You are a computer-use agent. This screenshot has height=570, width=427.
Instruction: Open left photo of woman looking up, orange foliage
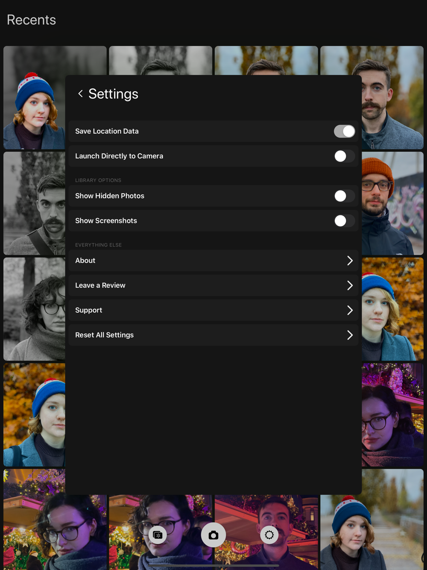[x=34, y=415]
